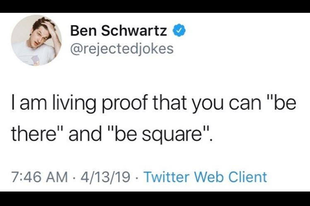This screenshot has height=206, width=310.
Task: Click the black bar below the tweet
Action: pos(155,199)
